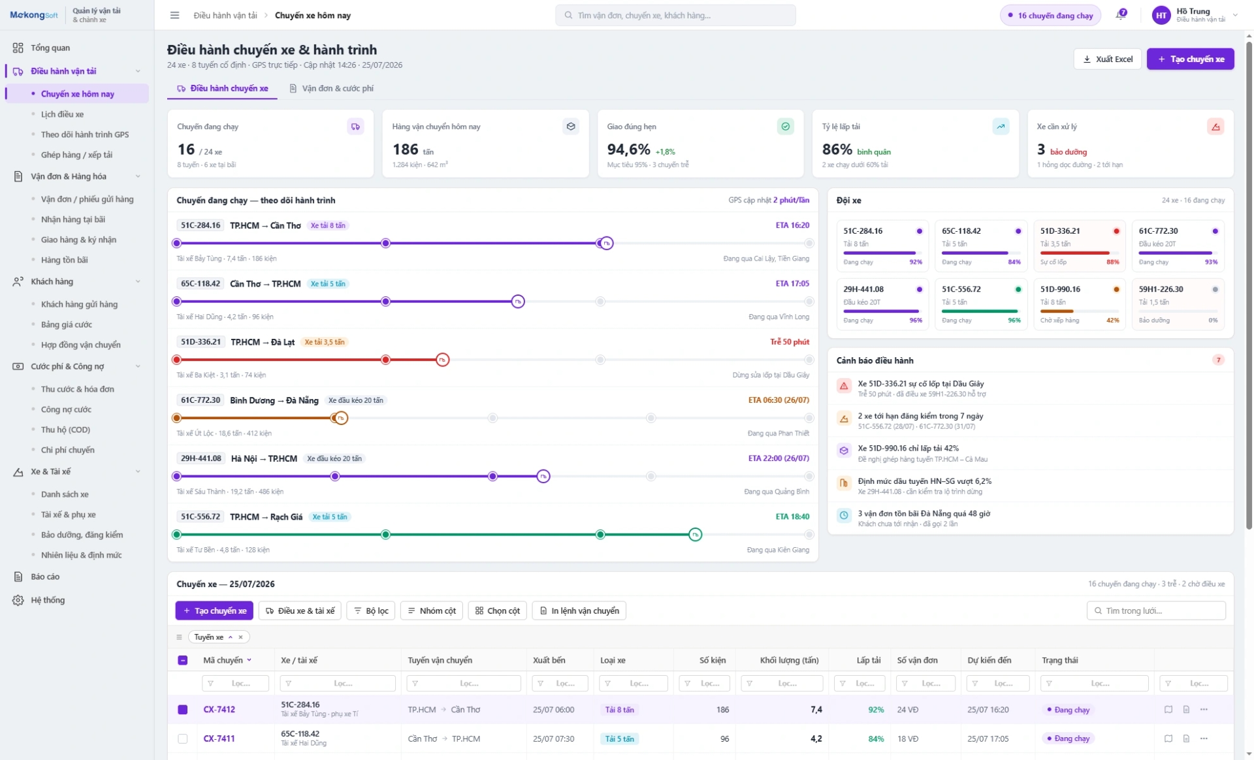Uncheck the CX-7412 row checkbox

tap(183, 709)
